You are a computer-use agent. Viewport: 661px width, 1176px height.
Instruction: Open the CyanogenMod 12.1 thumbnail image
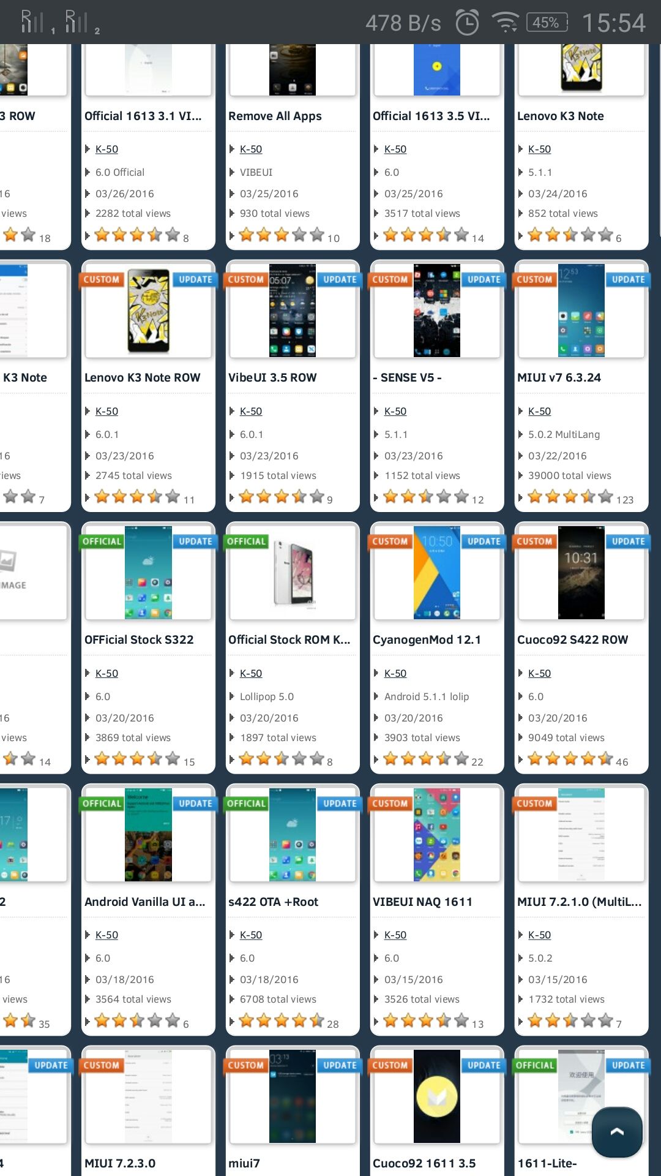click(437, 573)
